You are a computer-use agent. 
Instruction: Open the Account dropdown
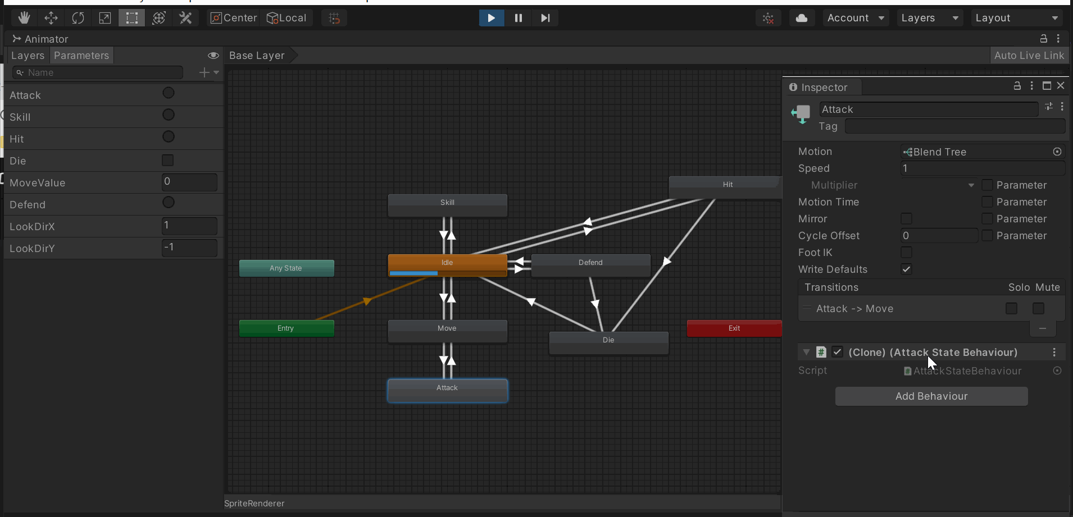(856, 18)
